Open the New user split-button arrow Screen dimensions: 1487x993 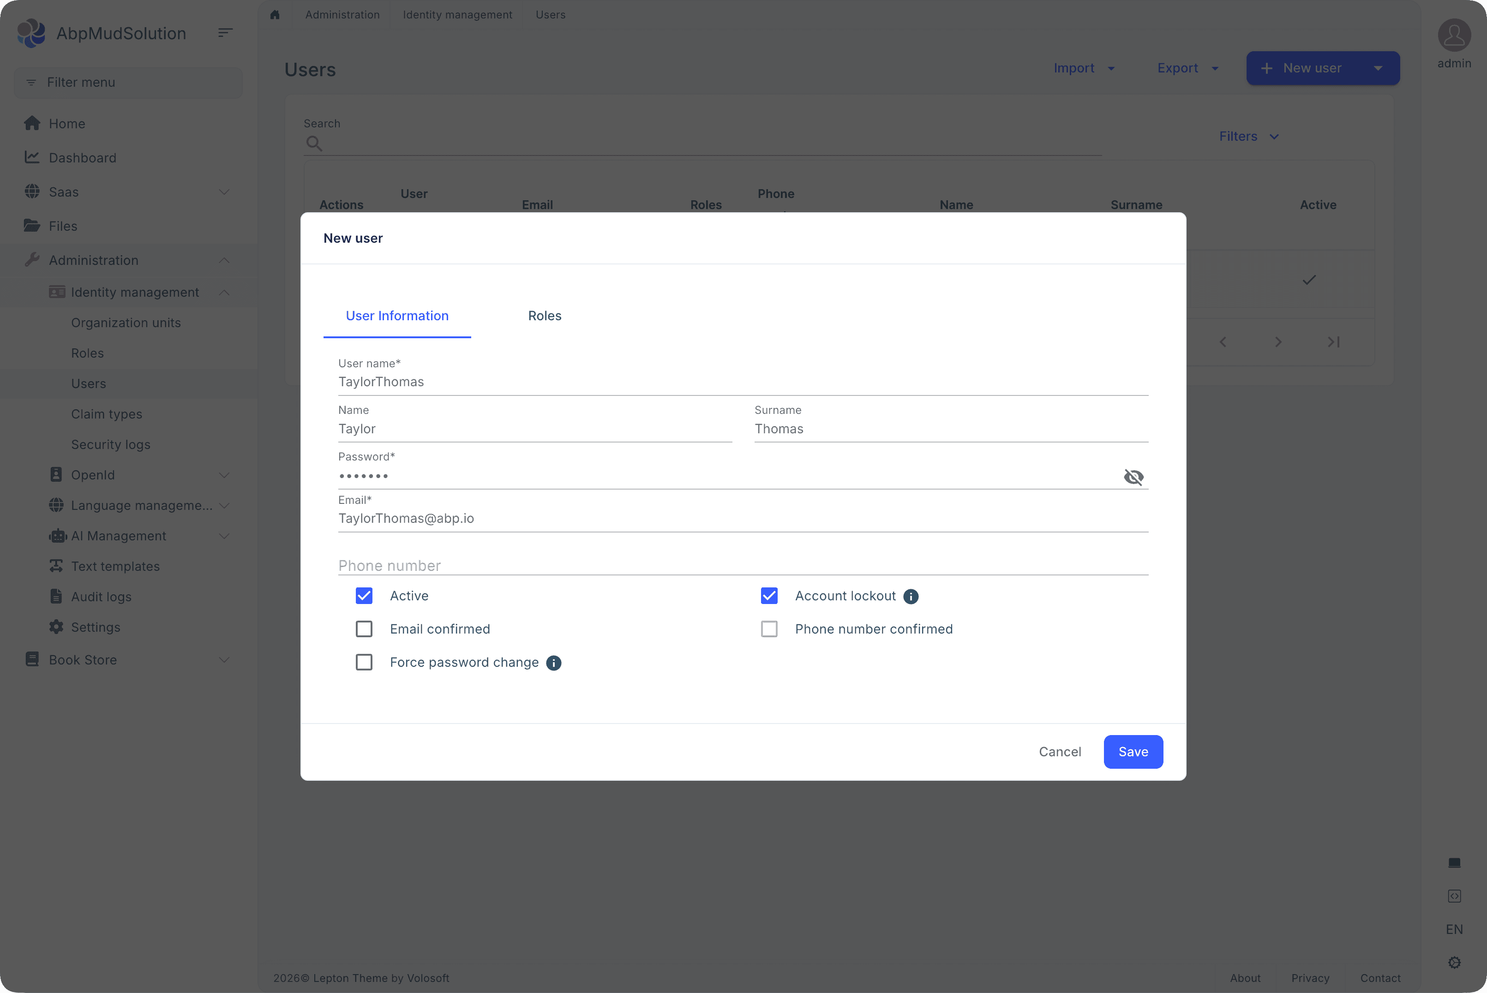click(x=1378, y=68)
